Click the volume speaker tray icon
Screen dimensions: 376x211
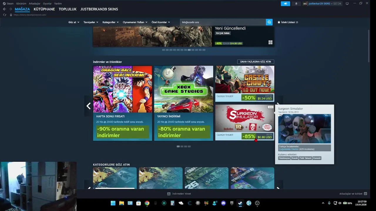pos(340,203)
